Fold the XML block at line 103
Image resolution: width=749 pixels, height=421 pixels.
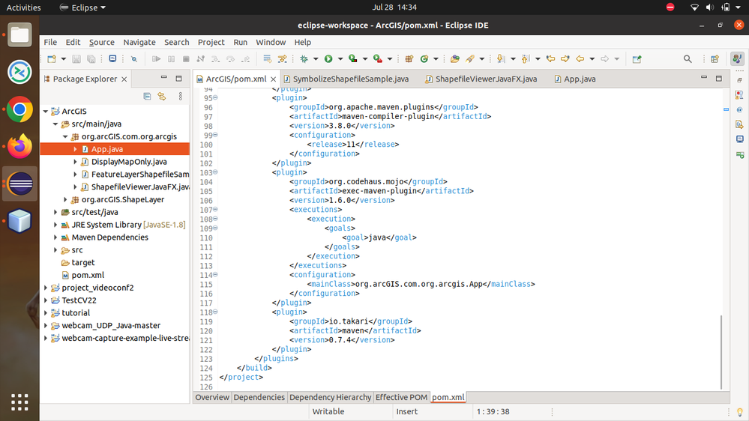[215, 172]
